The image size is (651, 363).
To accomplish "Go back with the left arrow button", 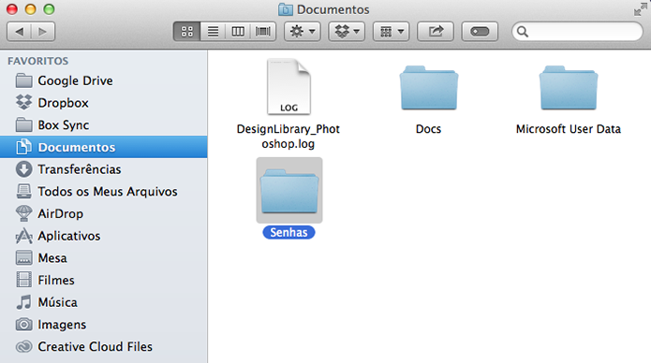I will tap(19, 32).
